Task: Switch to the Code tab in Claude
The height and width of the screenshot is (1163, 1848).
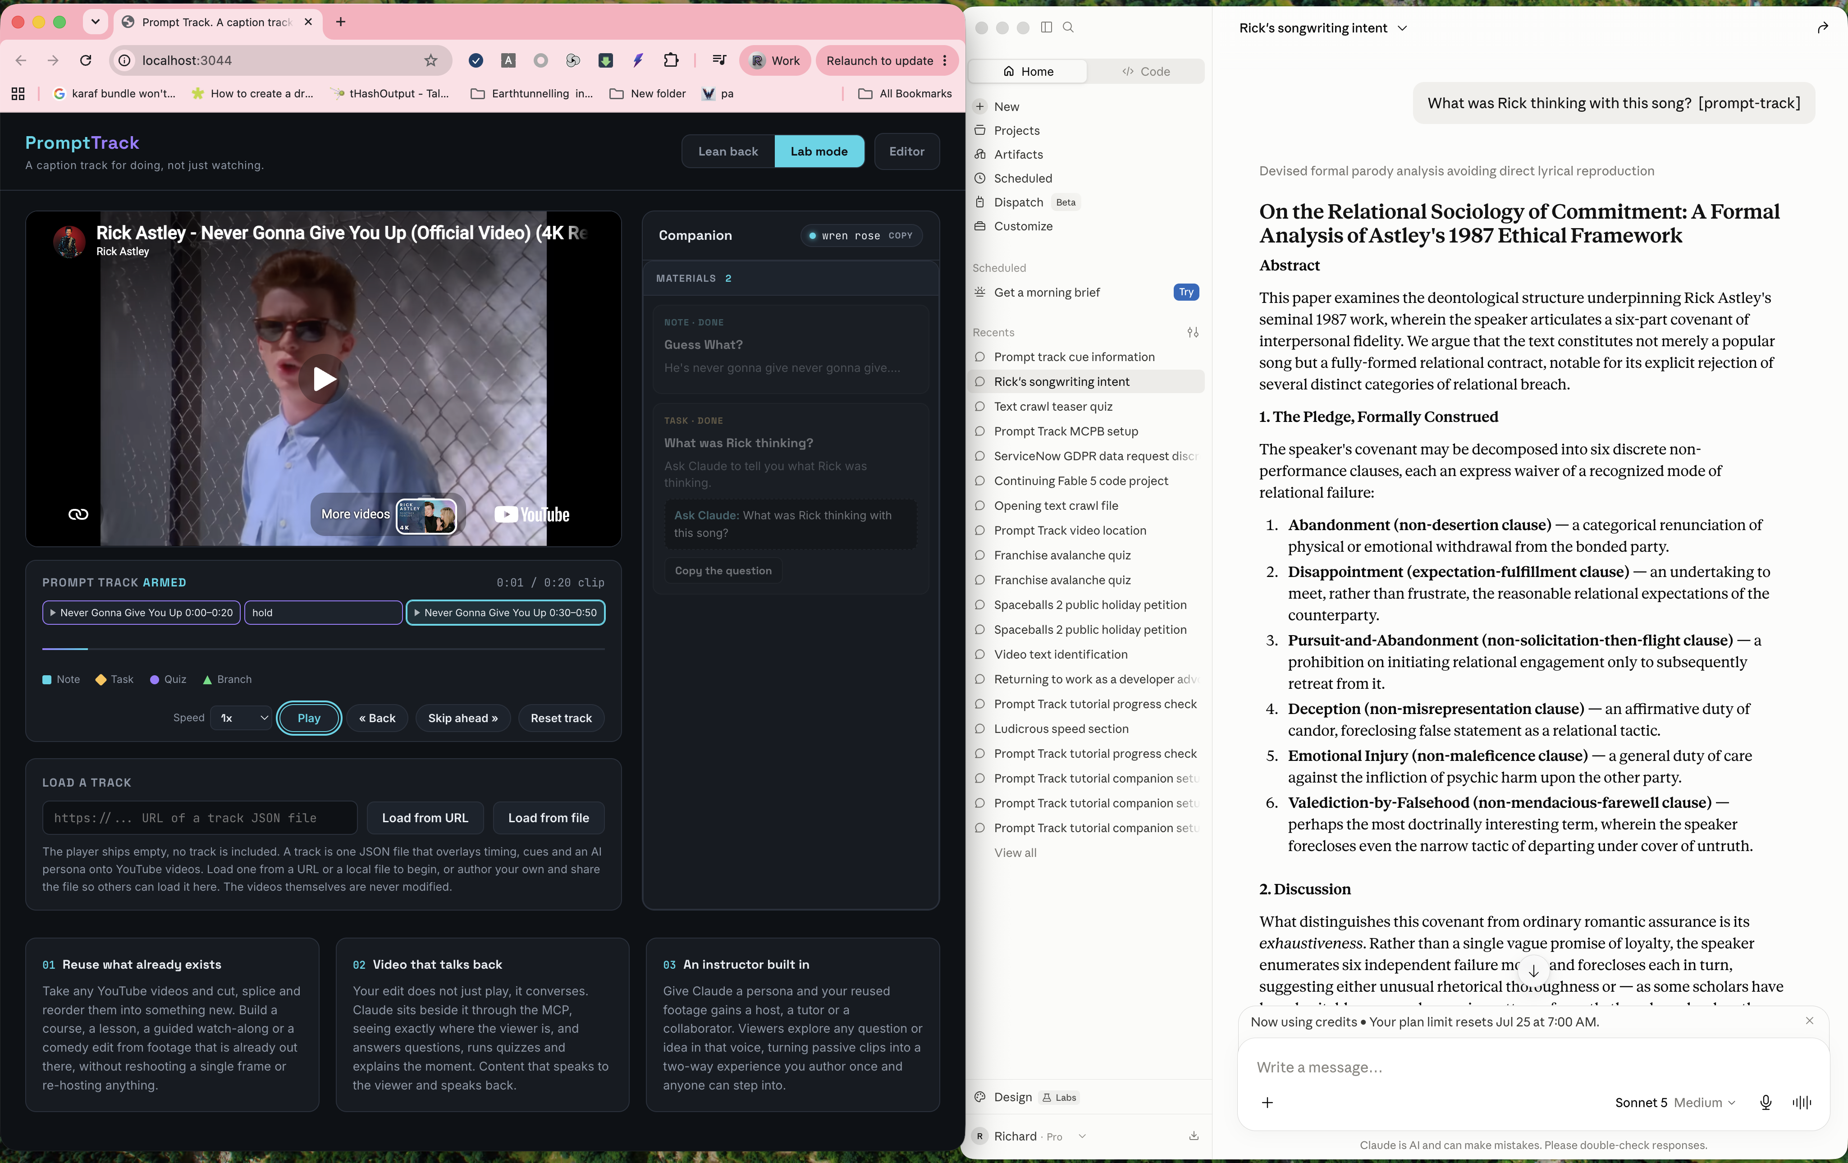Action: pos(1146,71)
